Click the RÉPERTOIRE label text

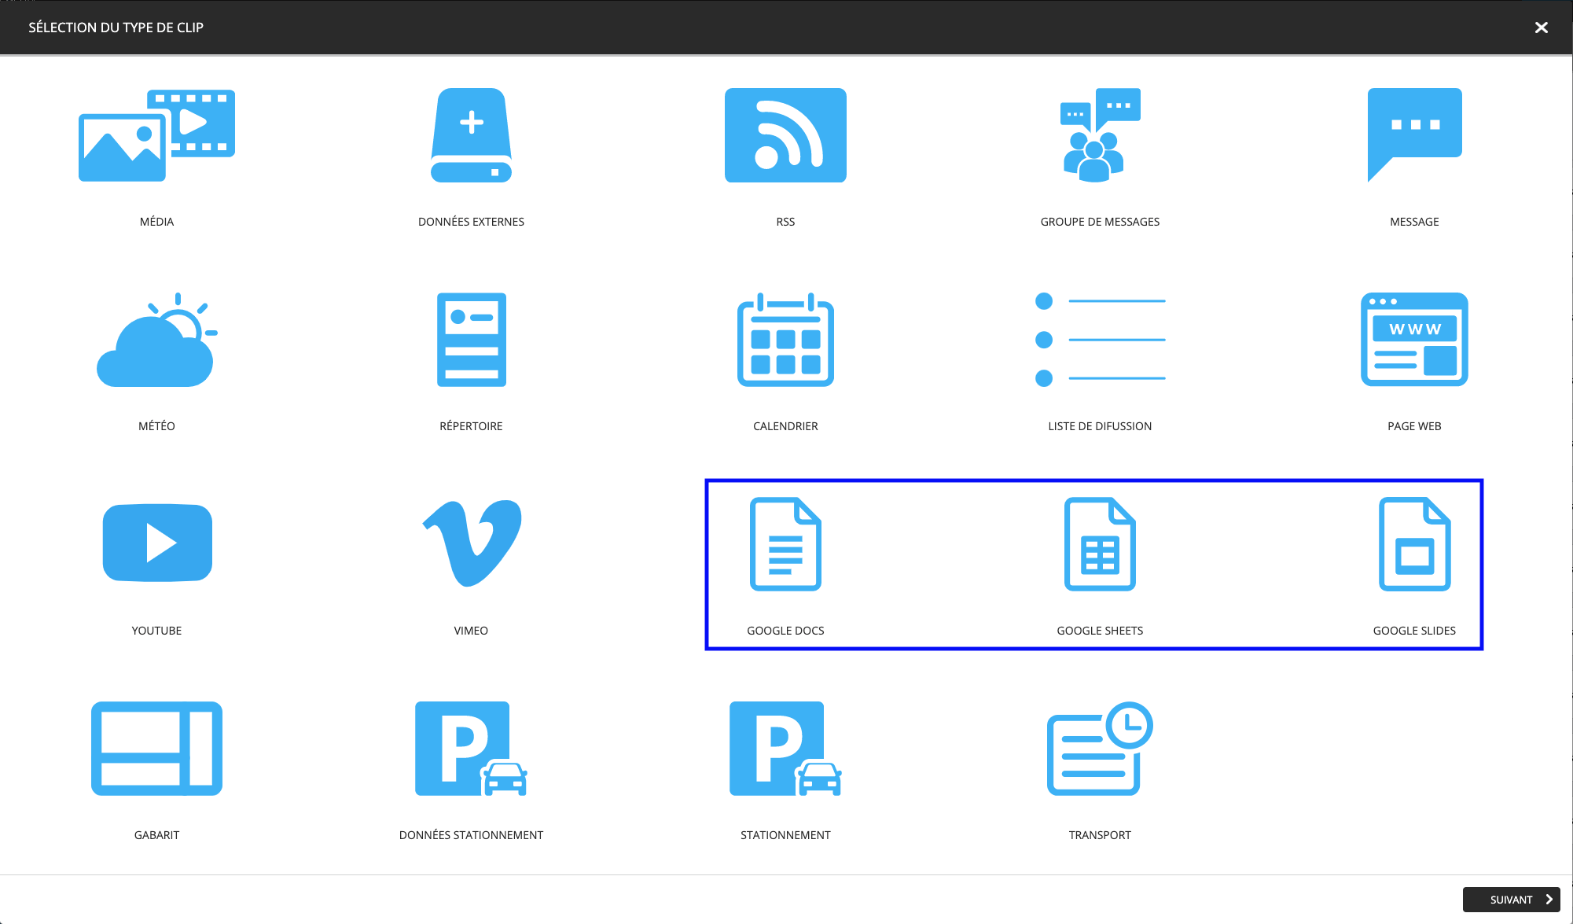click(471, 426)
